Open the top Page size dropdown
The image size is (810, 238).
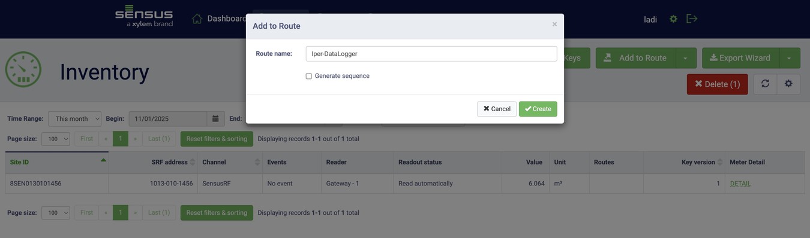(x=56, y=139)
